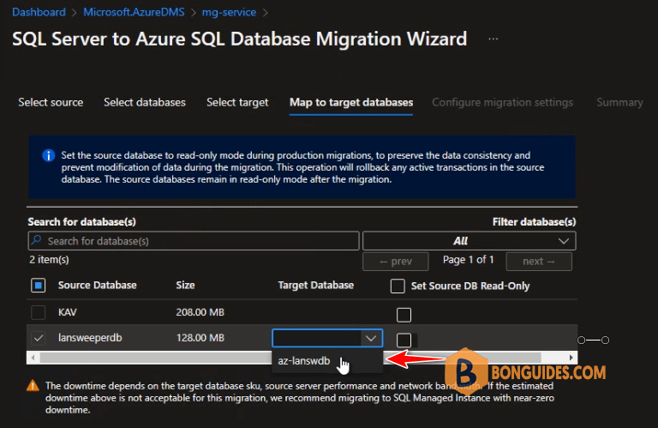Click the next page button
Image resolution: width=658 pixels, height=428 pixels.
539,262
